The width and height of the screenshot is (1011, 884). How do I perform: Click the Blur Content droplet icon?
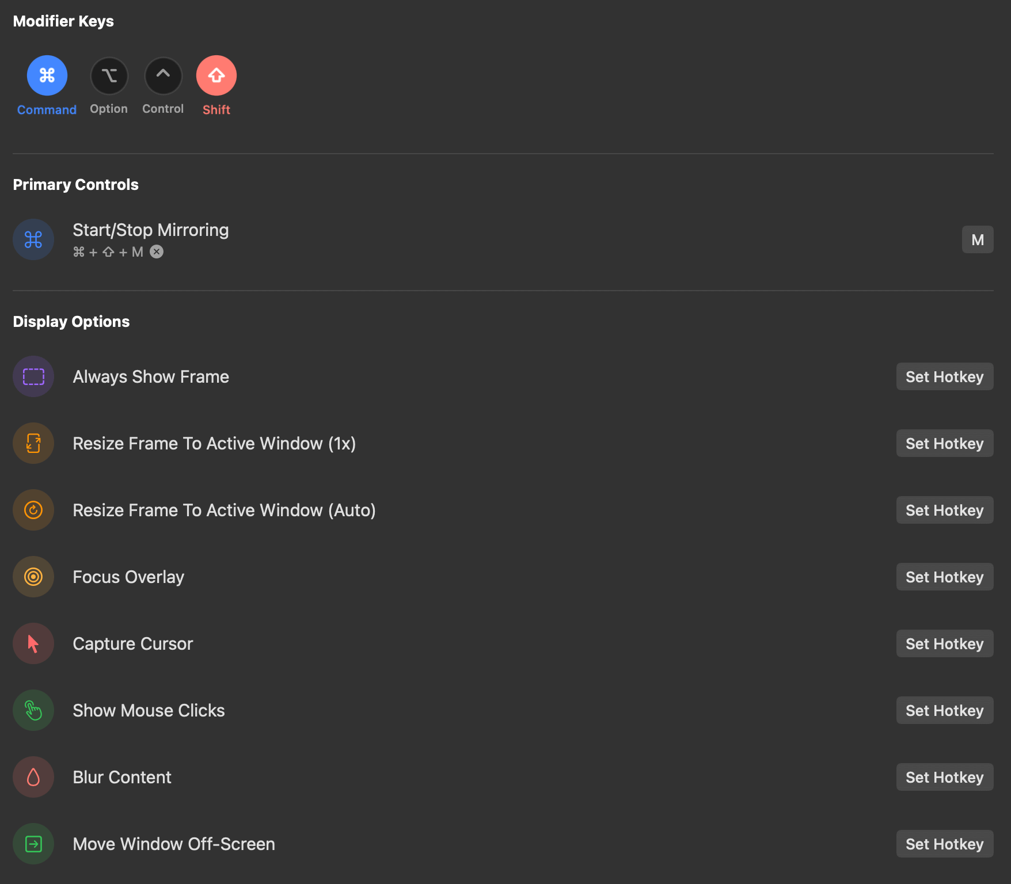pyautogui.click(x=33, y=777)
